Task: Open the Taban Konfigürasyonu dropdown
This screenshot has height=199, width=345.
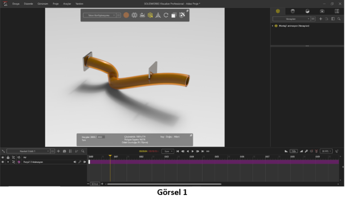Action: coord(99,15)
